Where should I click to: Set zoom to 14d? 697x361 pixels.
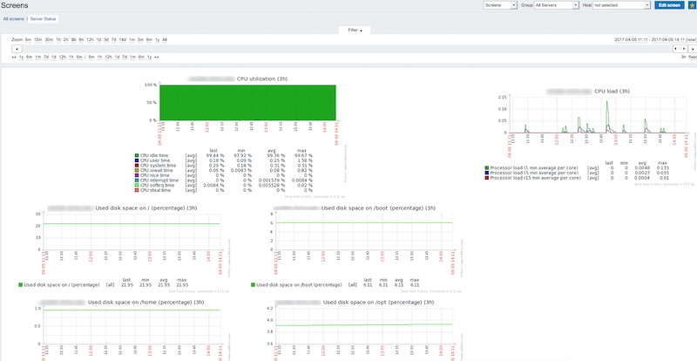(123, 39)
